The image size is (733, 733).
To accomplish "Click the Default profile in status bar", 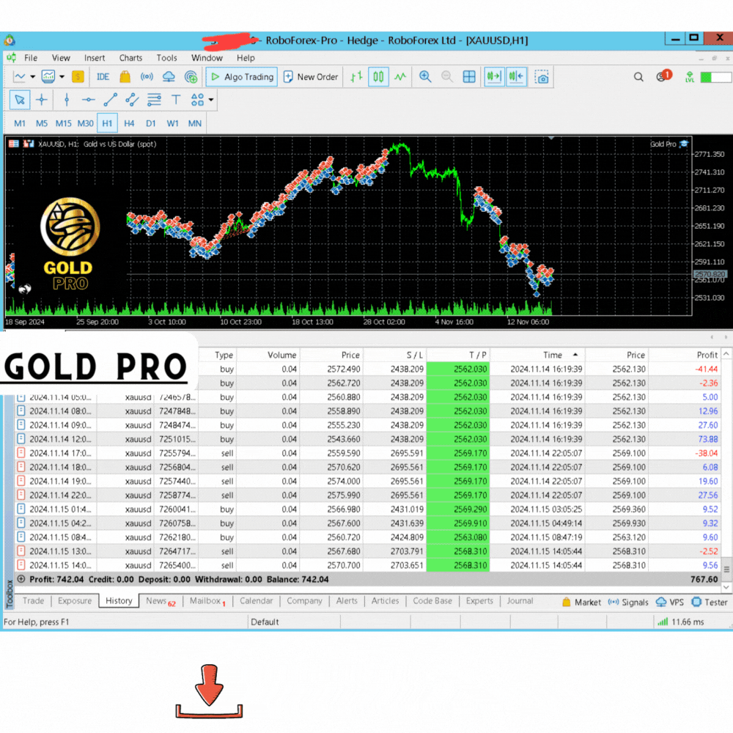I will pos(265,622).
